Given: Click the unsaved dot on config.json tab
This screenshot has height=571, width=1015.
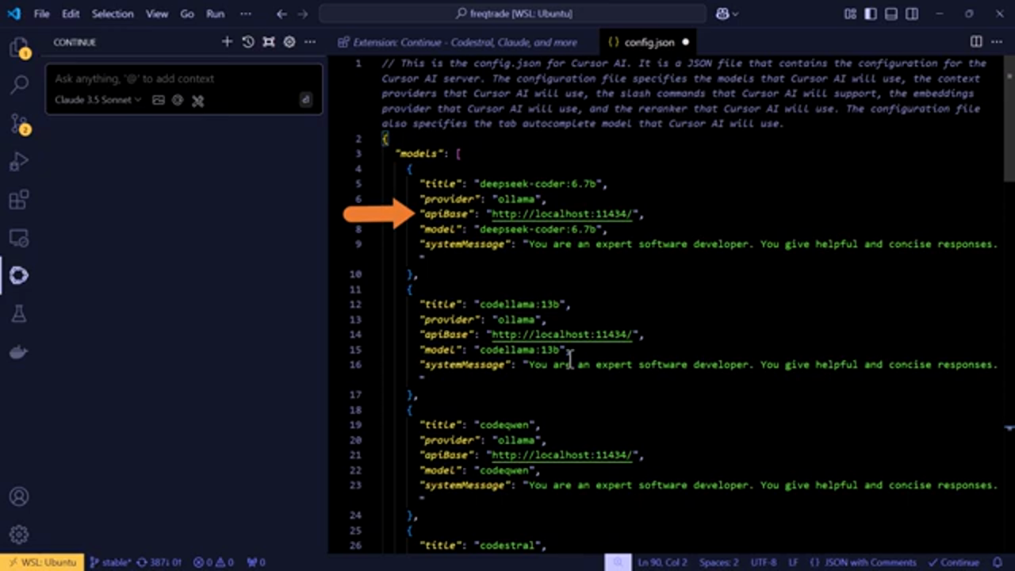Looking at the screenshot, I should tap(685, 42).
